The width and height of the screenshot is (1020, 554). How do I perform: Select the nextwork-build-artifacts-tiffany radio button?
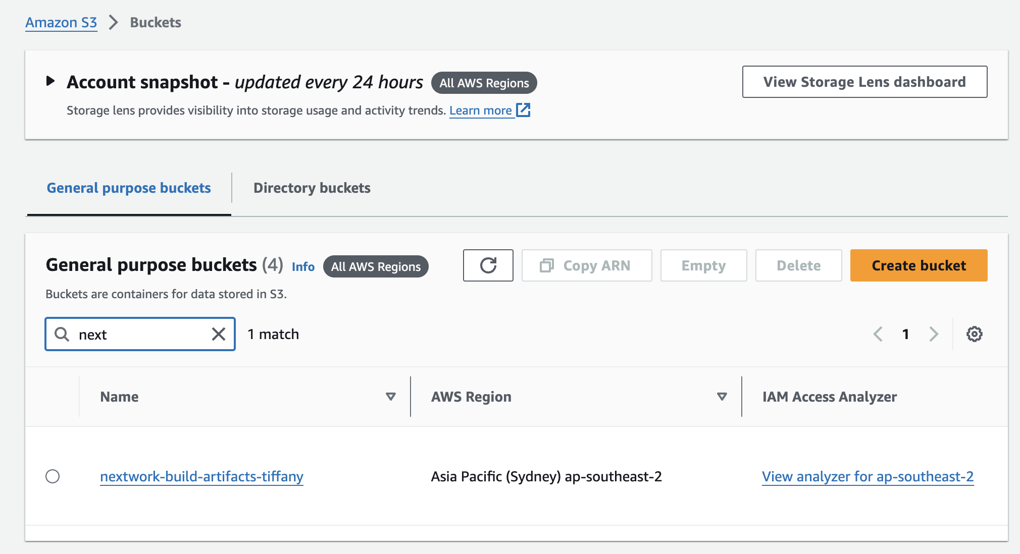tap(53, 476)
